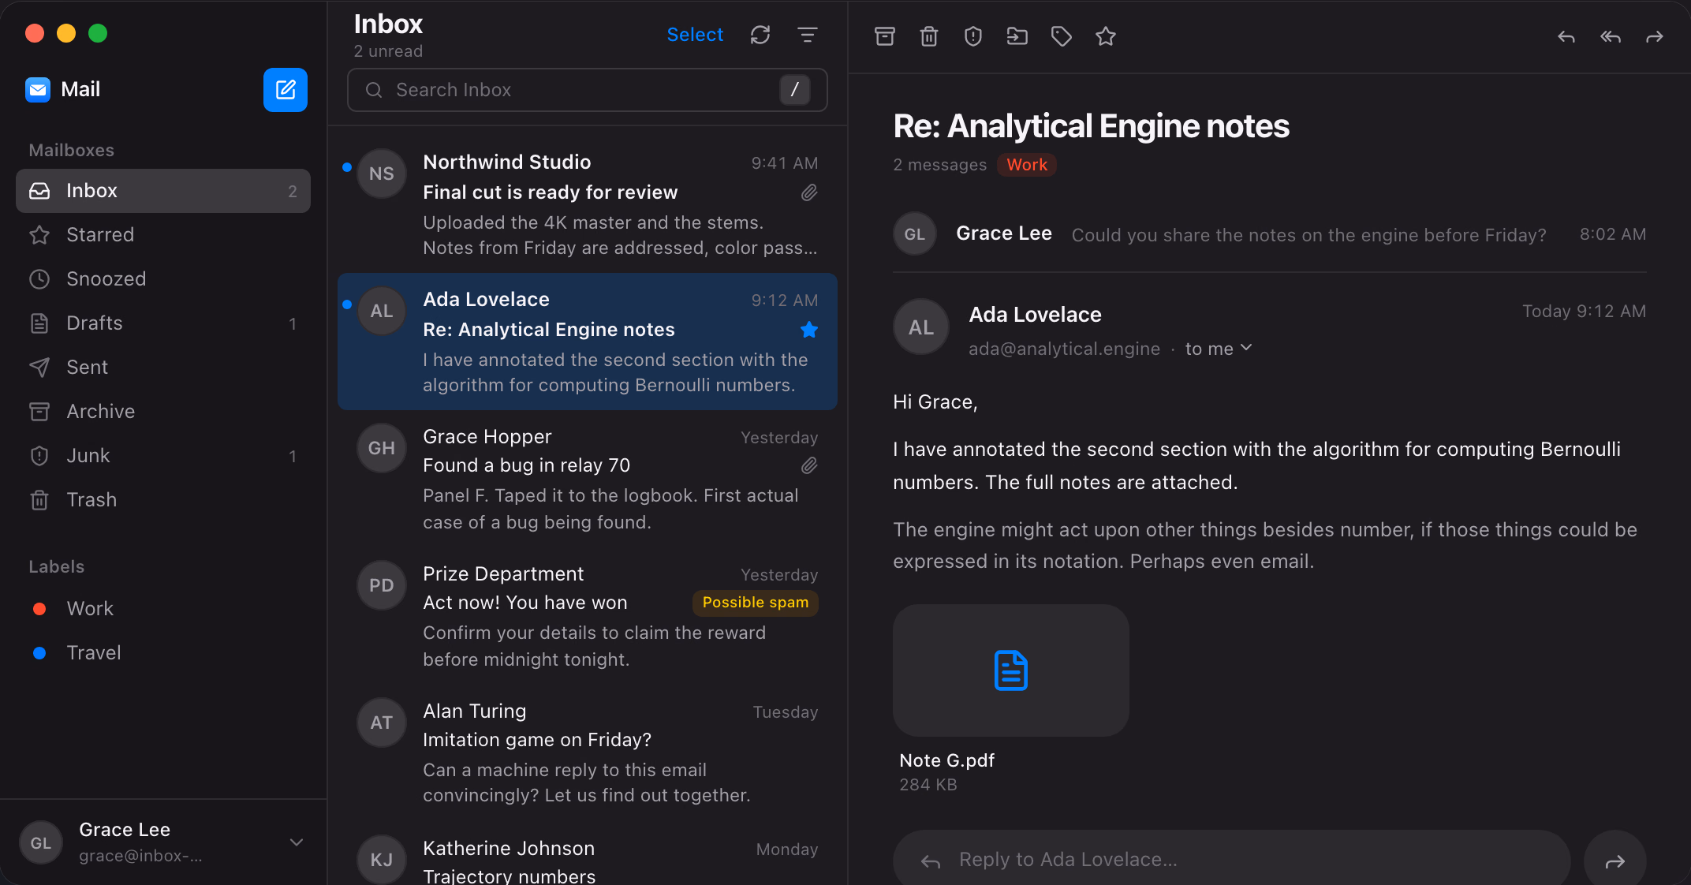Open the Northwind Studio email
1691x885 pixels.
(x=588, y=204)
